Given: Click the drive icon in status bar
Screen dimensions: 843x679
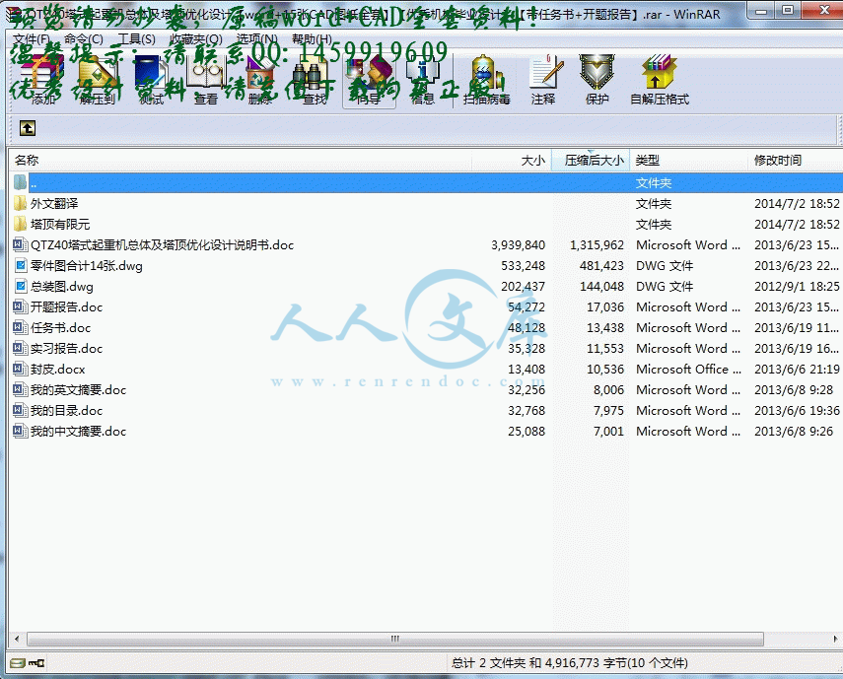Looking at the screenshot, I should [x=18, y=663].
